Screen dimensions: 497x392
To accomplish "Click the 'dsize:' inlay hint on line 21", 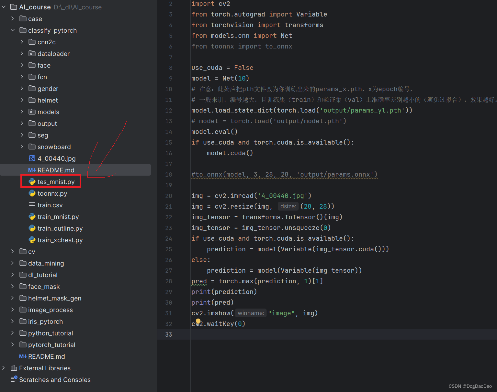I will (x=288, y=206).
